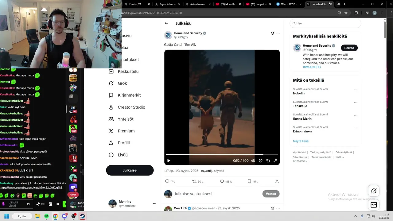Image resolution: width=393 pixels, height=221 pixels.
Task: Go to Profiili in the sidebar
Action: (119, 143)
